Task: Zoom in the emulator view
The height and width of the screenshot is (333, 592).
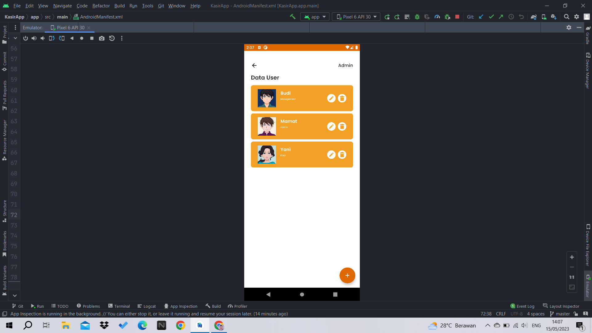Action: [572, 257]
